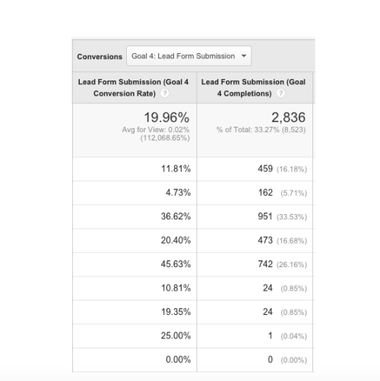Click help icon next to Conversion Rate header

point(165,93)
